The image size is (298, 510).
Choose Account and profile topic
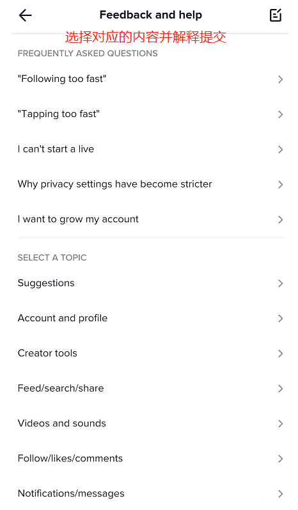150,319
